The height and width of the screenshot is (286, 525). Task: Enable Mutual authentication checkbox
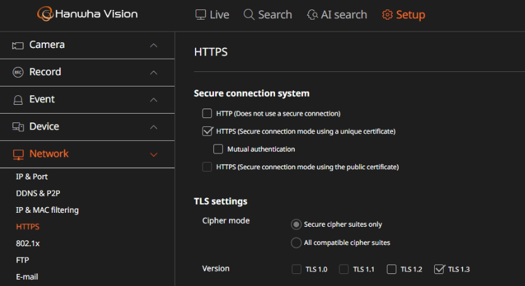click(x=218, y=149)
